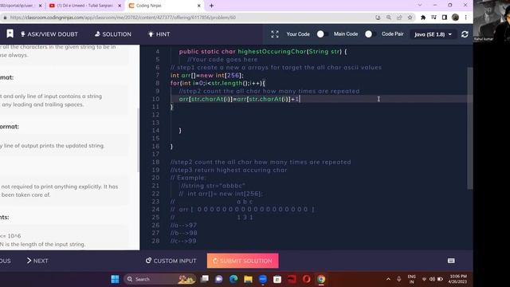Open the Solution section
Image resolution: width=510 pixels, height=287 pixels.
point(113,34)
